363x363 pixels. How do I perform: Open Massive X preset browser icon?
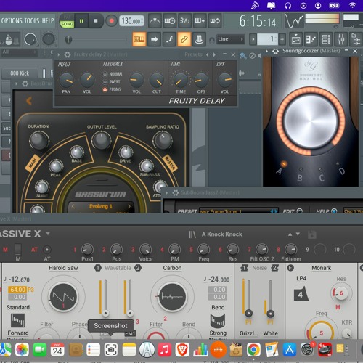(x=192, y=234)
